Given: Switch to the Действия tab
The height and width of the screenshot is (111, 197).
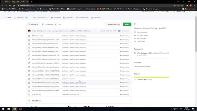Looking at the screenshot, I should point(56,18).
